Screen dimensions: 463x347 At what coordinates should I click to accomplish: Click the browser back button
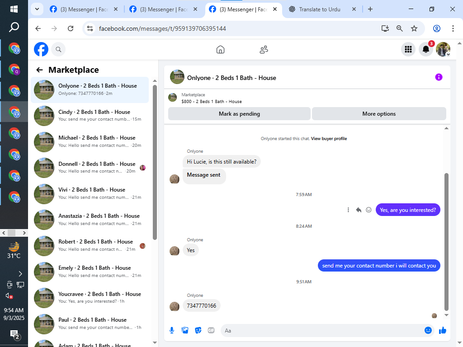click(38, 28)
